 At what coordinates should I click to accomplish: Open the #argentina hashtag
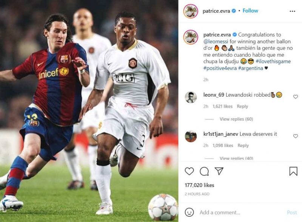point(250,68)
